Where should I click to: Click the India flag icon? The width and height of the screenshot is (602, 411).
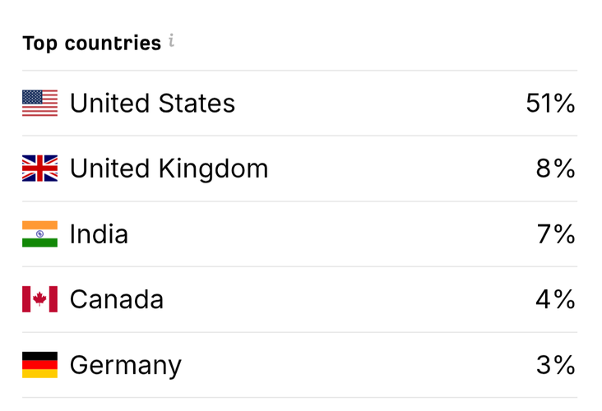[40, 233]
